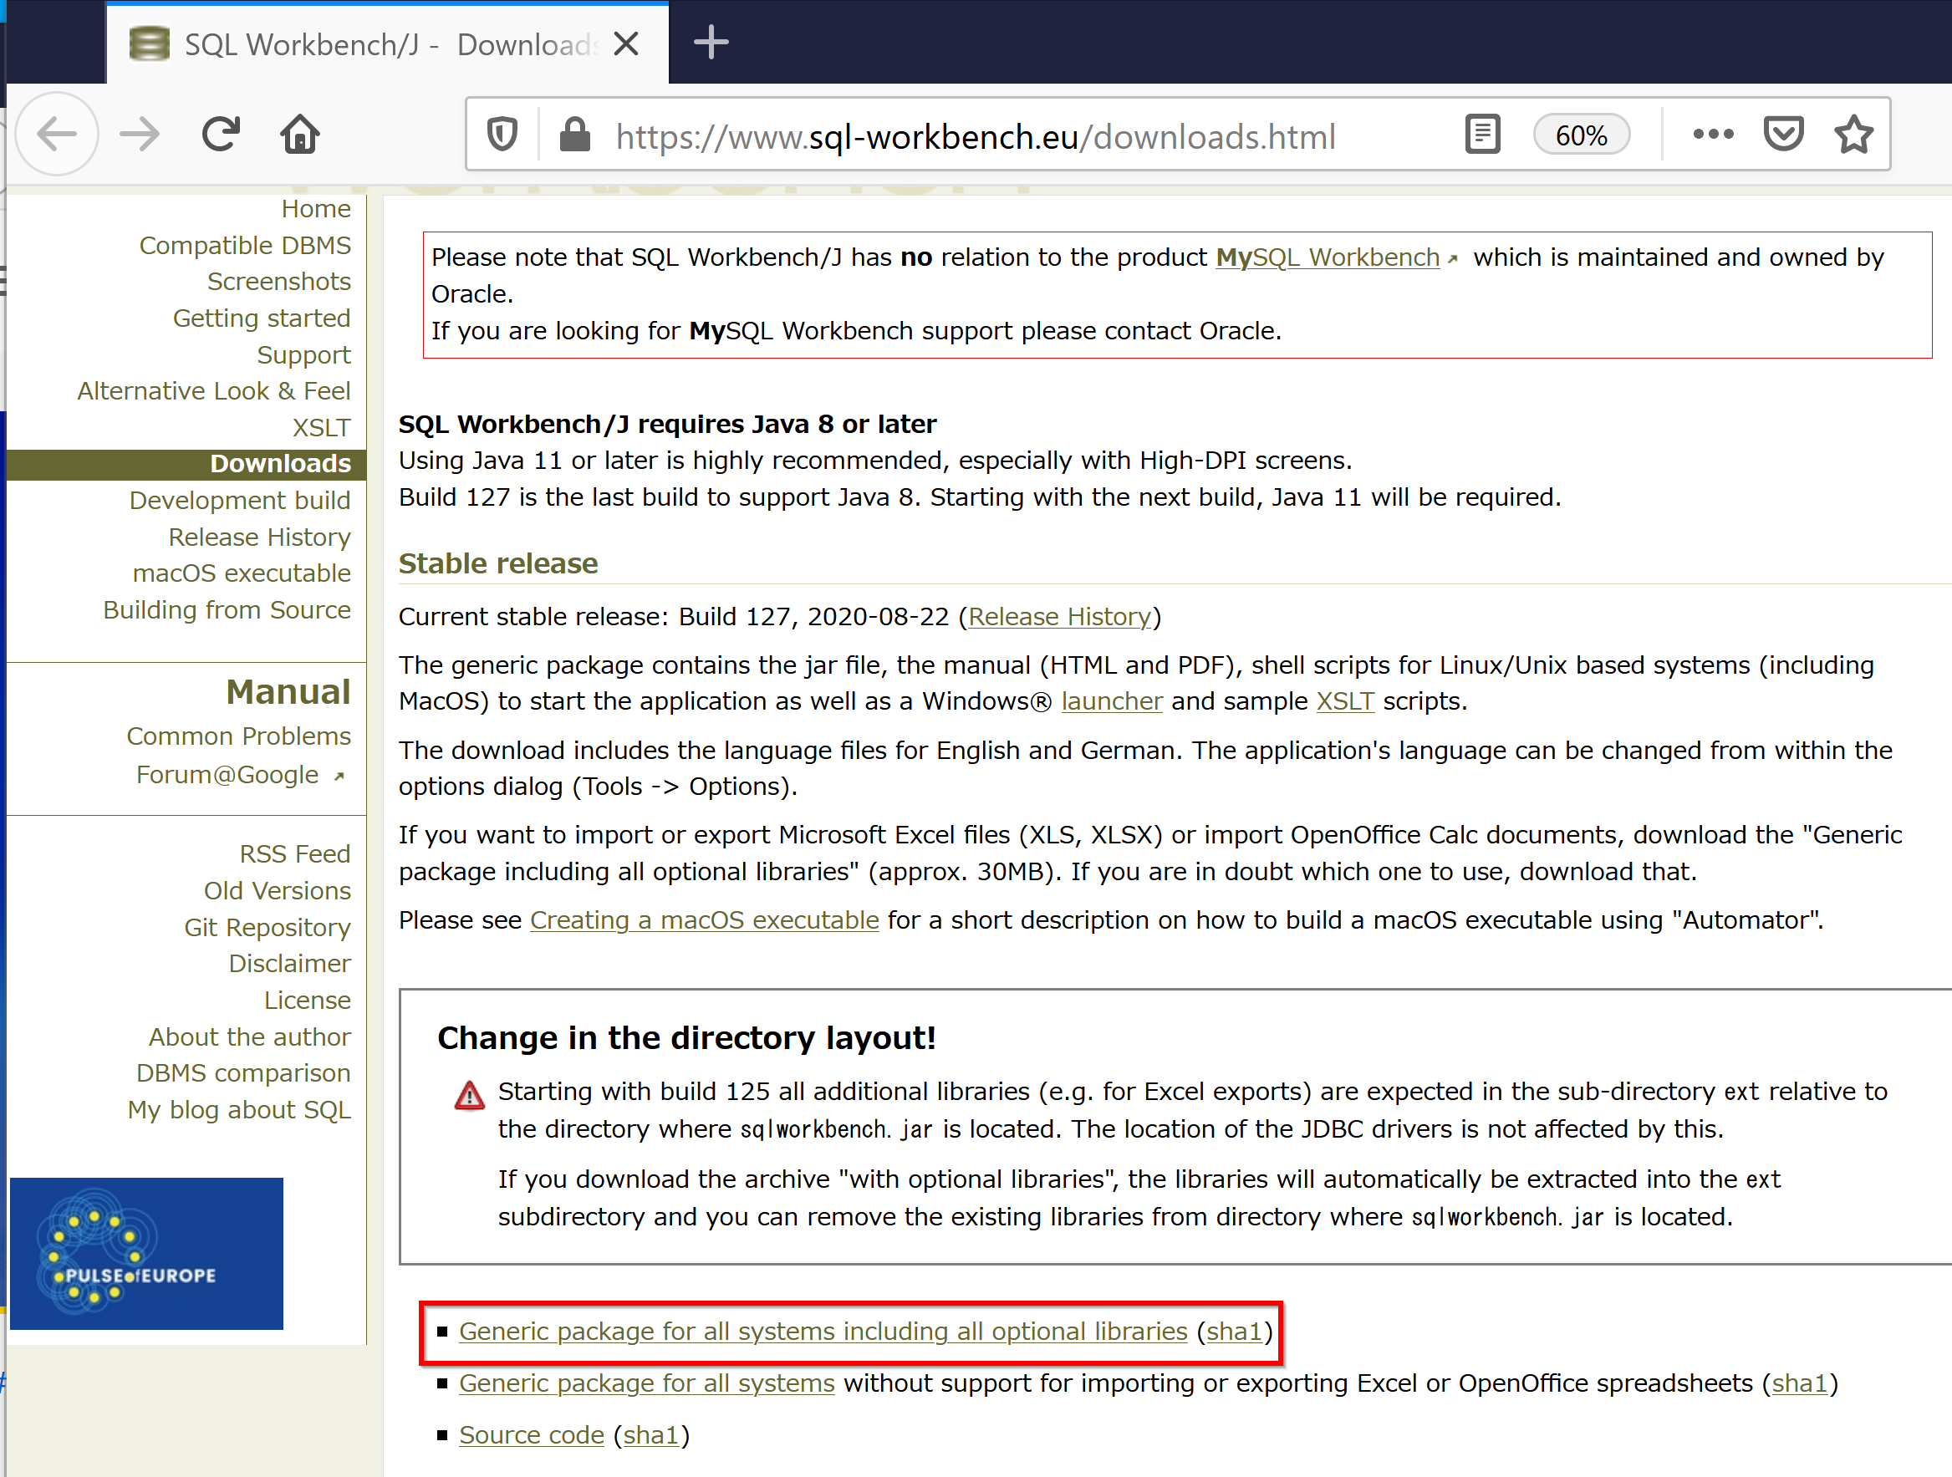Open sha1 link for optional libraries package
The width and height of the screenshot is (1952, 1477).
click(1234, 1332)
